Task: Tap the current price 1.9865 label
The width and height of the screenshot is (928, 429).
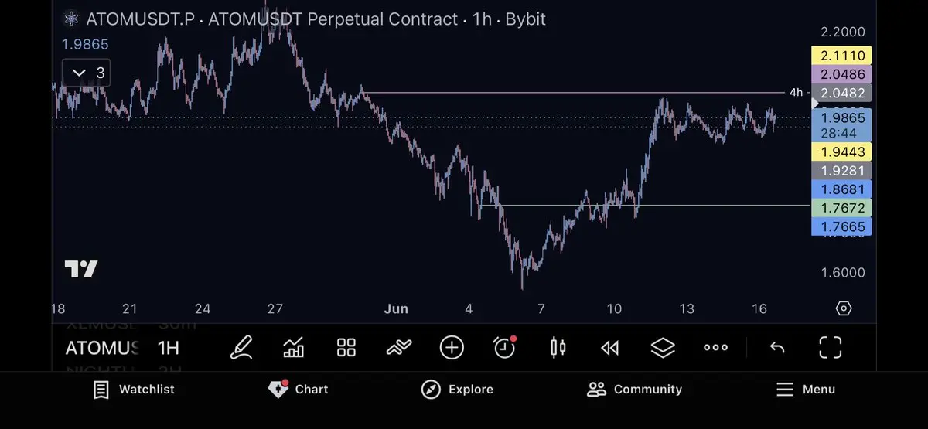Action: 841,125
